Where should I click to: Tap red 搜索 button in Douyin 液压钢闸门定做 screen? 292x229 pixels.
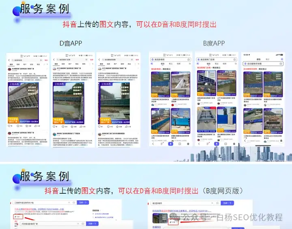92,60
